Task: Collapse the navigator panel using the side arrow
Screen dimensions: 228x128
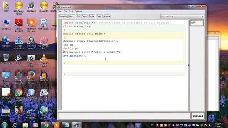Action: click(x=188, y=65)
